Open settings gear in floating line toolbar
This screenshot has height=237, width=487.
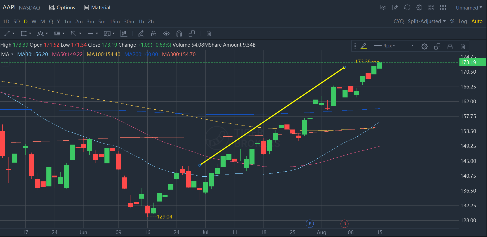424,46
